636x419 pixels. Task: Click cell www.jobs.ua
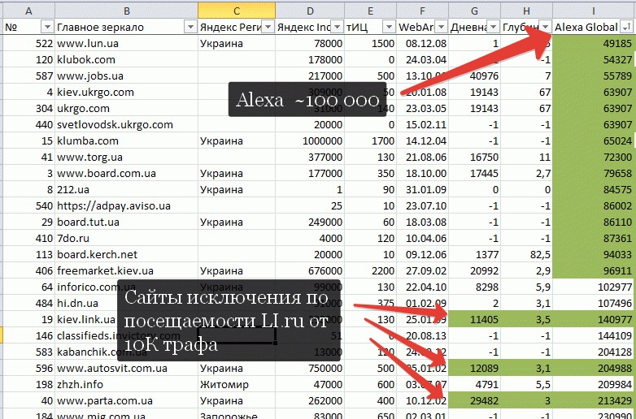(127, 76)
